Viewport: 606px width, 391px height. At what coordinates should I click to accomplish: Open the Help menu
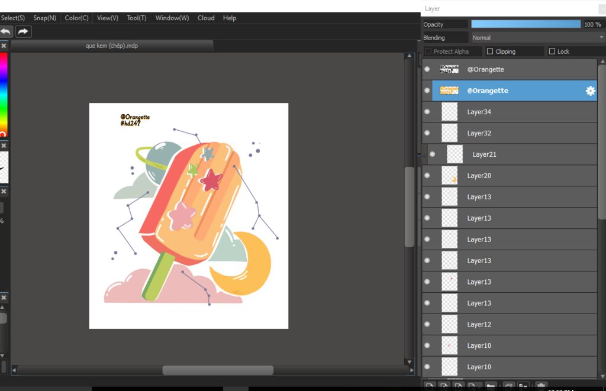coord(230,18)
